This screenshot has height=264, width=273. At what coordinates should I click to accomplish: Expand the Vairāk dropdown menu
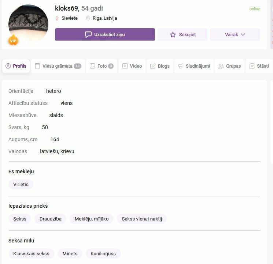pos(235,34)
